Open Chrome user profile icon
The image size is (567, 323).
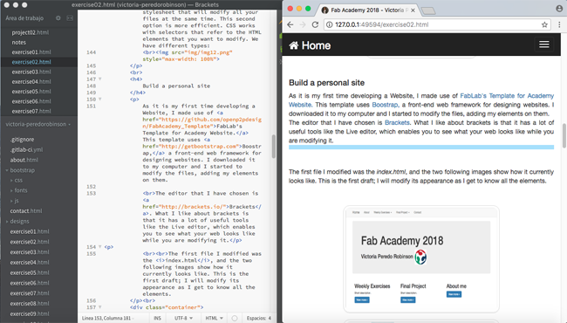point(559,9)
